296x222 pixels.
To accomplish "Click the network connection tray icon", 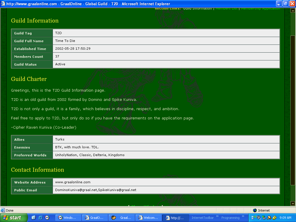I will (254, 218).
